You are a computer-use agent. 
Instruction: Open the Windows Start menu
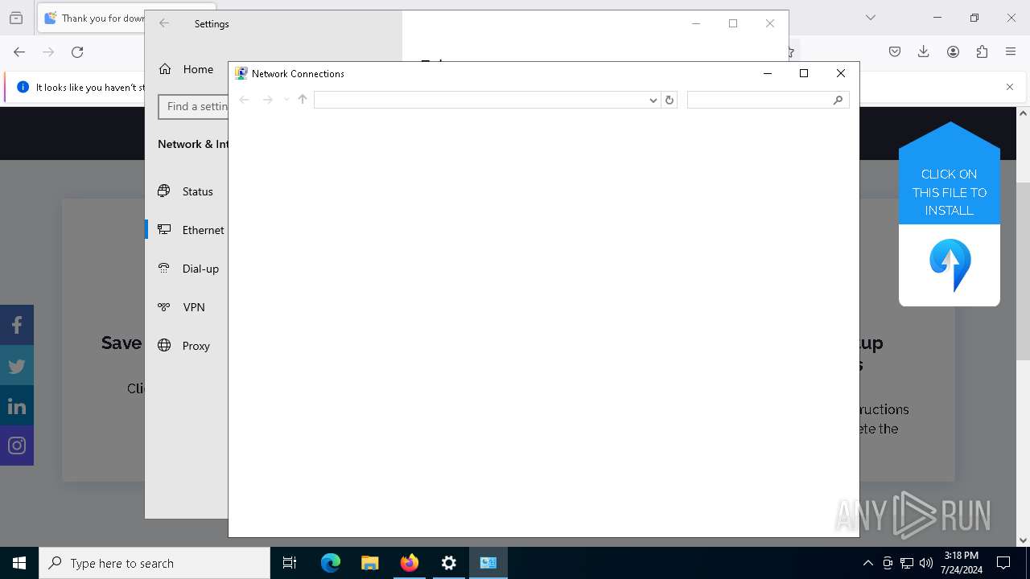(x=19, y=563)
